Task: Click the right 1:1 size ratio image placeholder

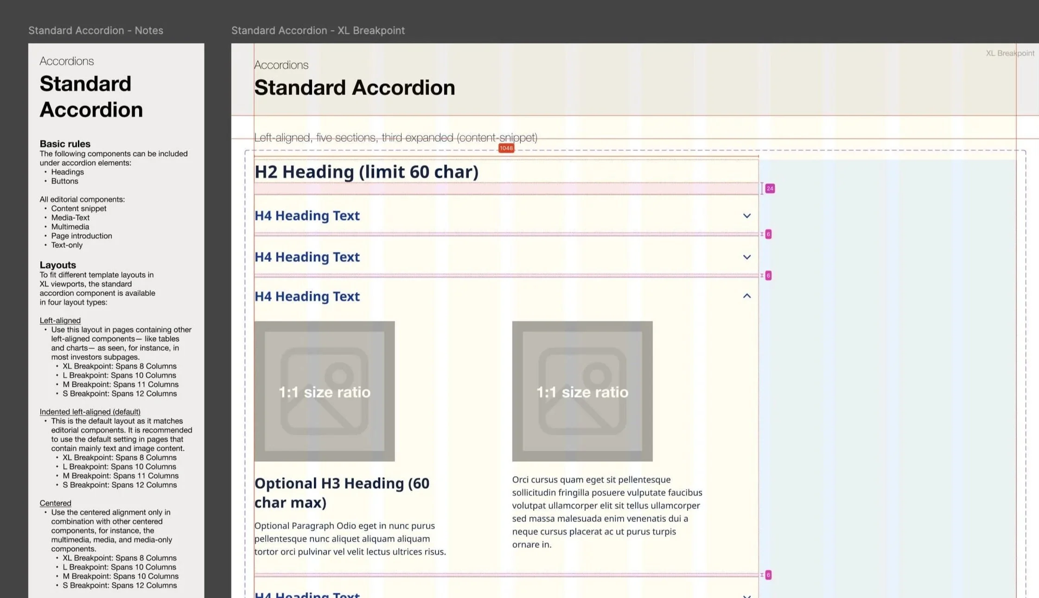Action: click(582, 391)
